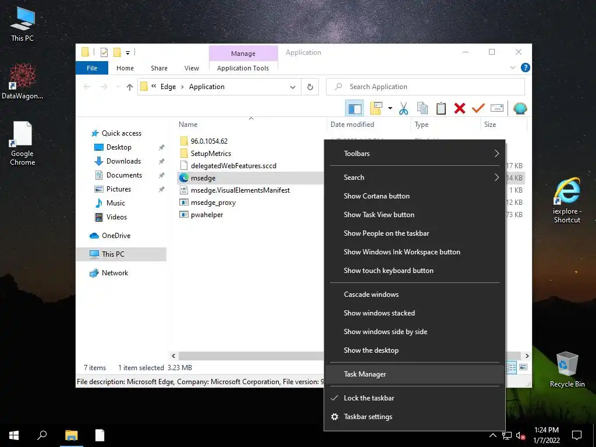Click the Search Application field
This screenshot has height=447, width=596.
425,87
